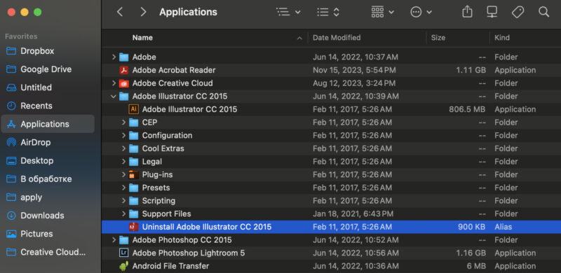Click the Cool Extras folder icon
The width and height of the screenshot is (561, 273).
[x=133, y=148]
